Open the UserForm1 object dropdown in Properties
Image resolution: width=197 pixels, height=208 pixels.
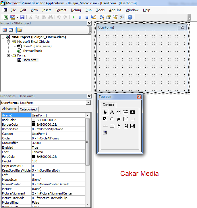coord(88,103)
